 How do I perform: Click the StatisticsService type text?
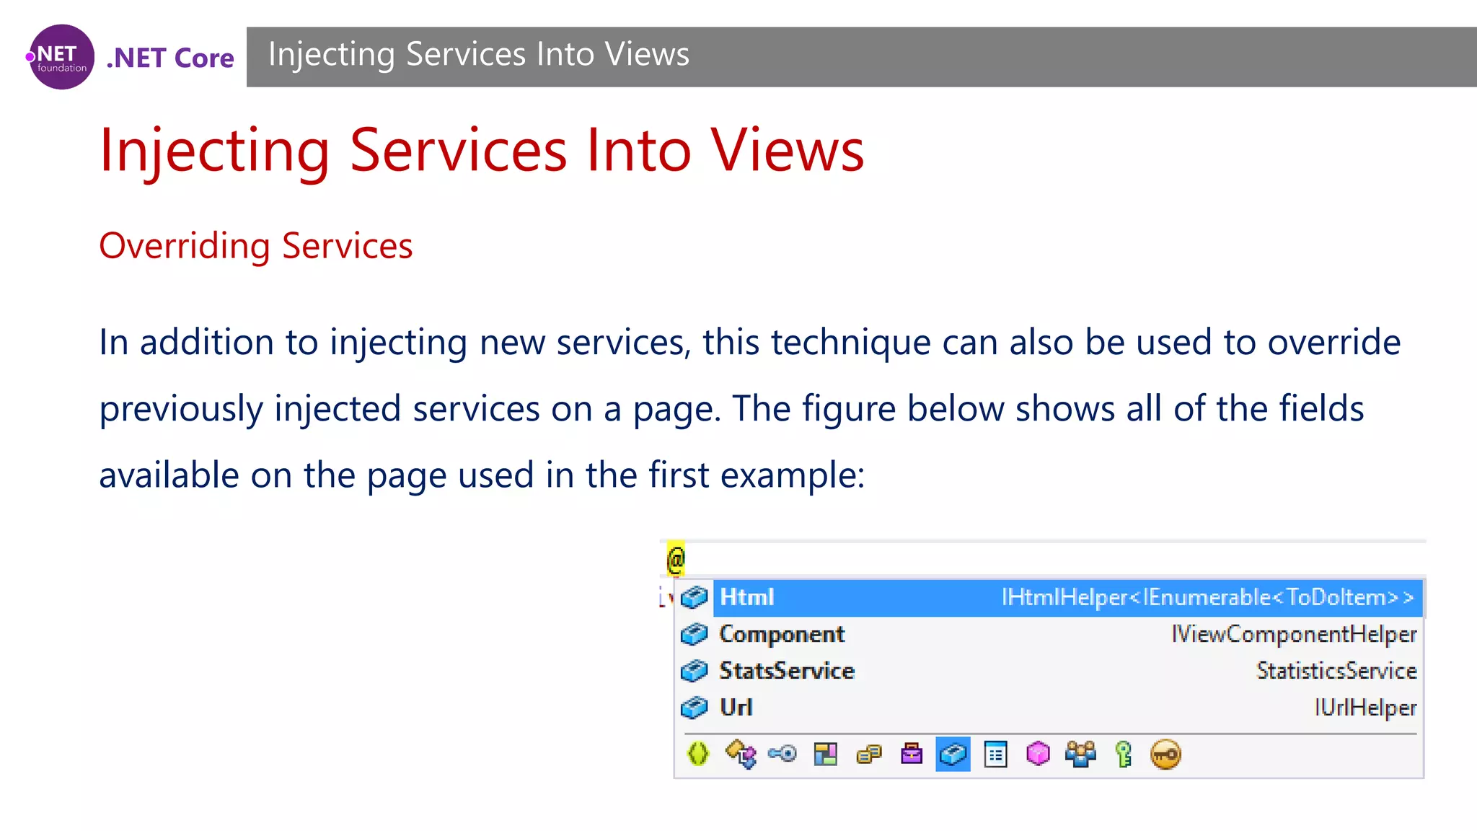pos(1336,671)
